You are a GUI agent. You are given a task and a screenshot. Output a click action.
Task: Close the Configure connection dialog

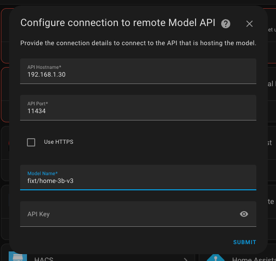249,24
